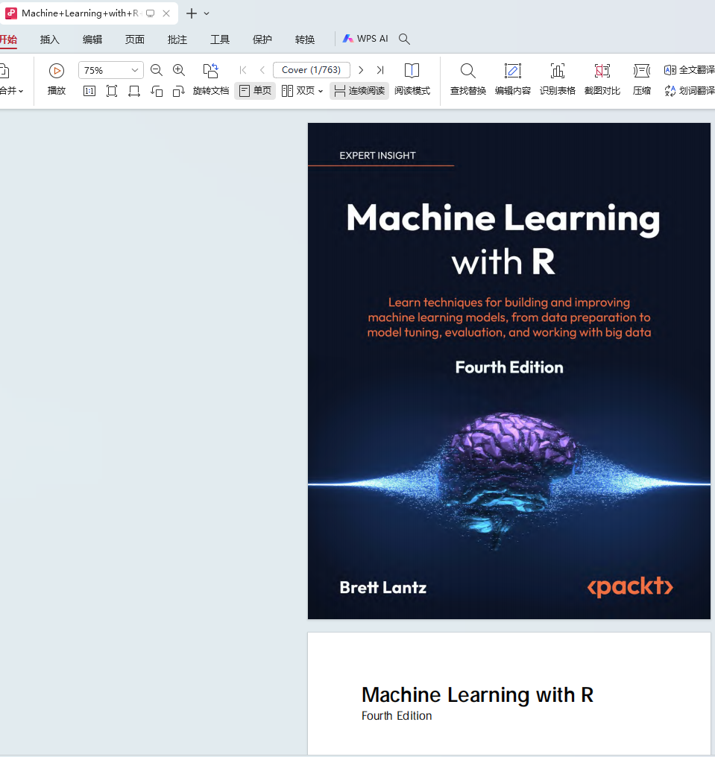The image size is (715, 757).
Task: Click the Compress (压缩) icon
Action: pyautogui.click(x=641, y=71)
